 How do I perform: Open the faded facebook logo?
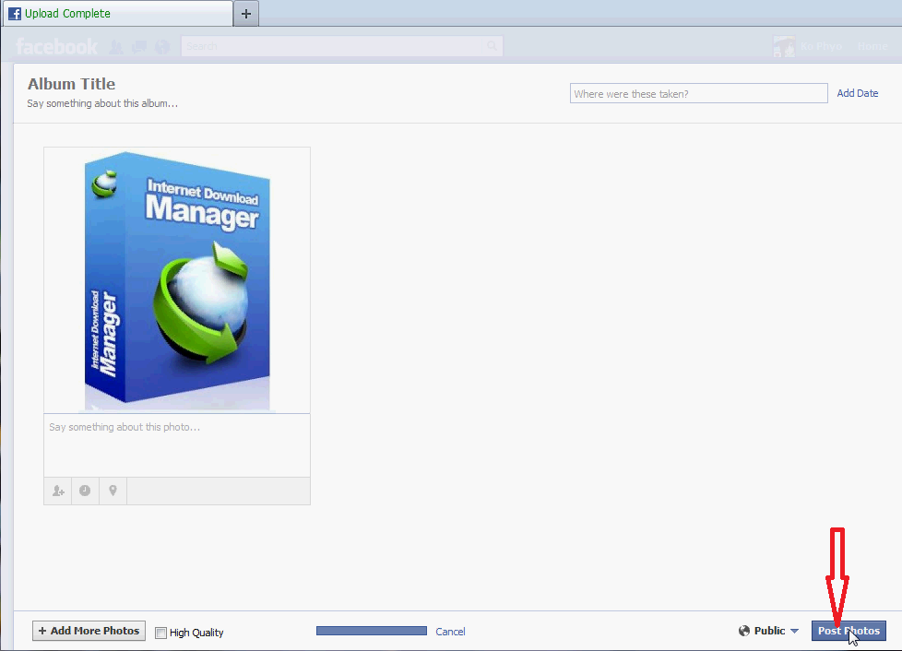57,46
